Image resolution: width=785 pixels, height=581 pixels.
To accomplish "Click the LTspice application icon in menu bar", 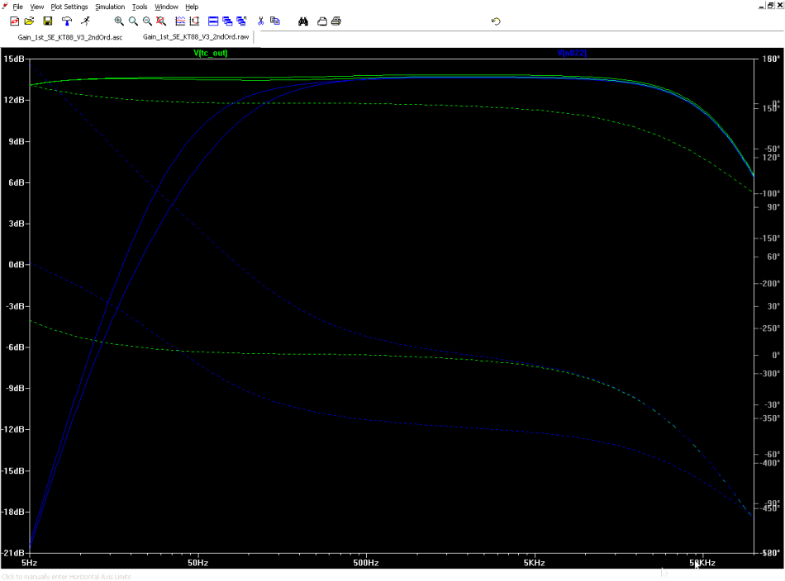I will tap(4, 6).
